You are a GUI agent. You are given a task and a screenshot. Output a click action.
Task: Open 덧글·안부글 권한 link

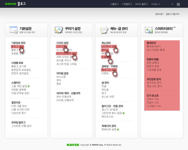point(20,93)
